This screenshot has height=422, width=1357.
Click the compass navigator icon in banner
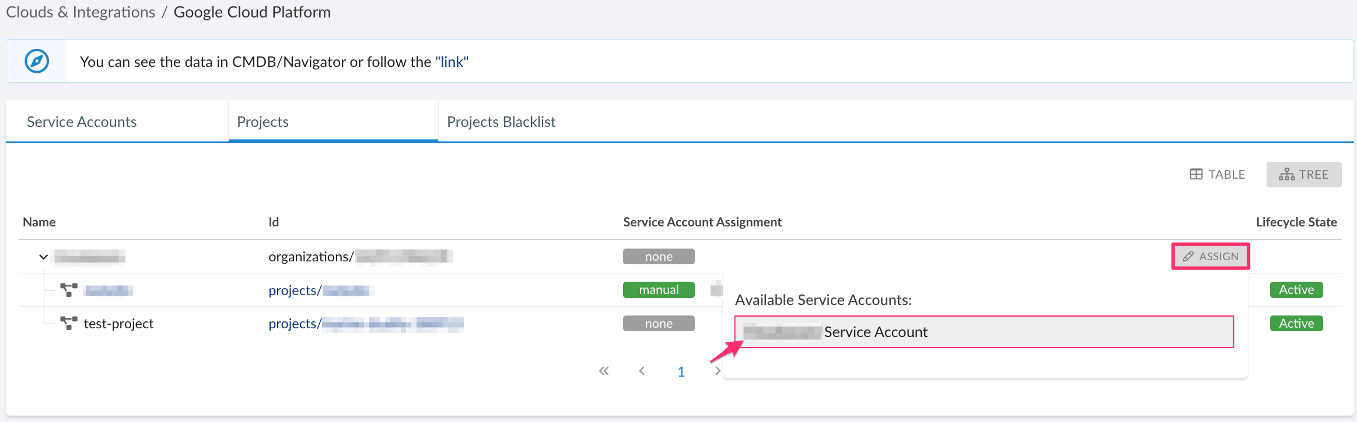click(37, 61)
